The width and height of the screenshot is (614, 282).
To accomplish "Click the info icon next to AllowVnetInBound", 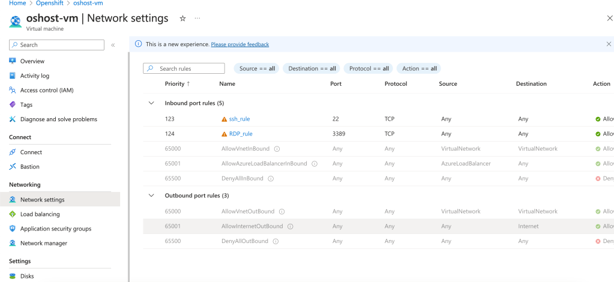I will pos(277,149).
